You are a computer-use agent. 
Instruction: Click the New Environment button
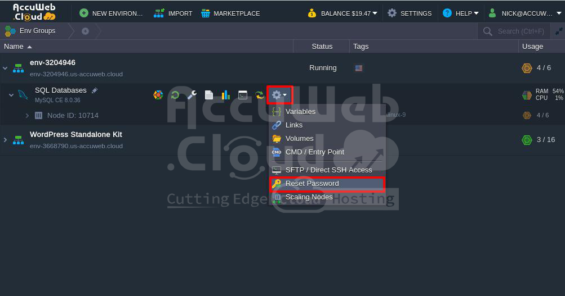point(111,13)
